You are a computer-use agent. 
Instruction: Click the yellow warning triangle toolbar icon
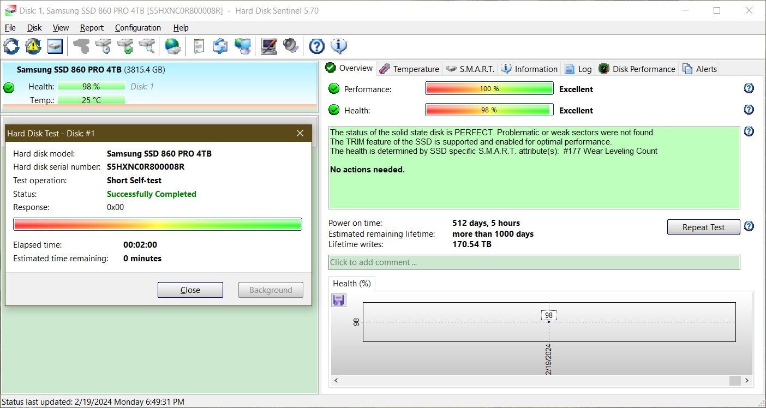click(x=33, y=46)
